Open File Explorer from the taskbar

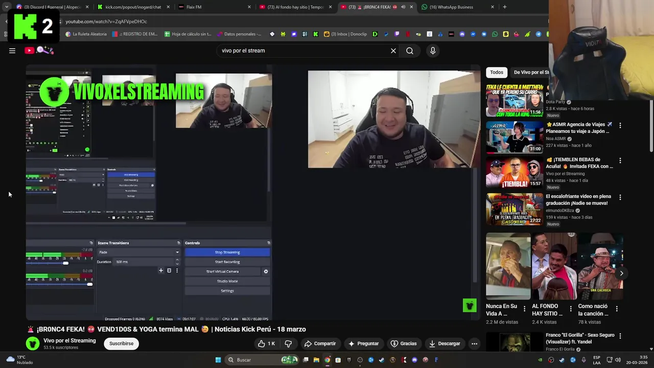pos(316,360)
